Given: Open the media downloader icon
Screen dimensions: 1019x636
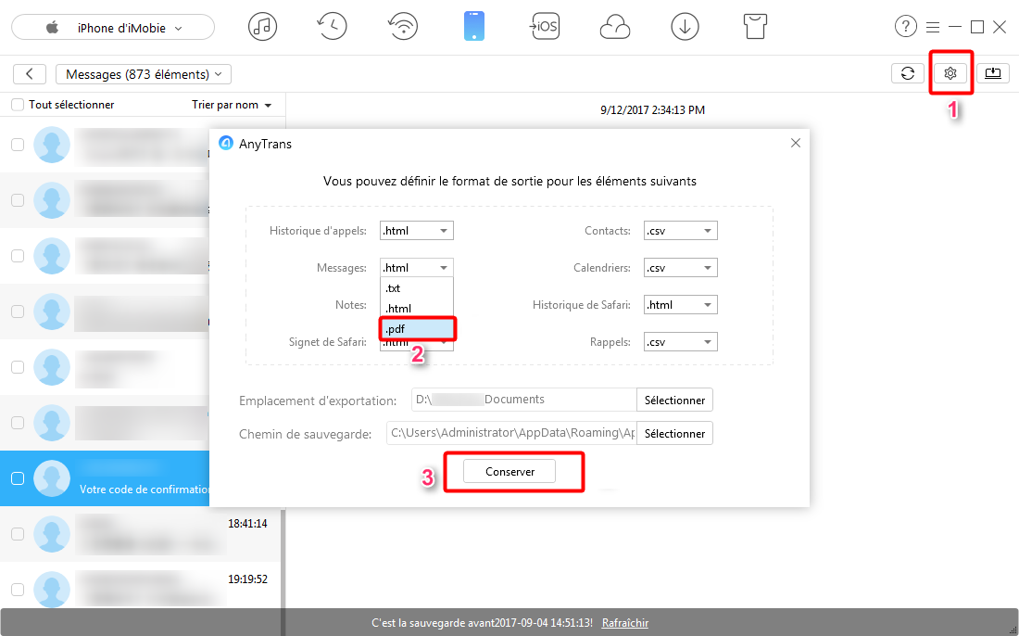Looking at the screenshot, I should [x=685, y=27].
